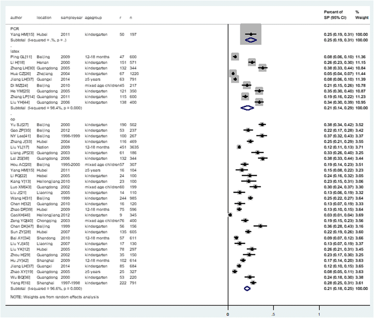Click author 'Sun ZY[28]'

[x=21, y=232]
